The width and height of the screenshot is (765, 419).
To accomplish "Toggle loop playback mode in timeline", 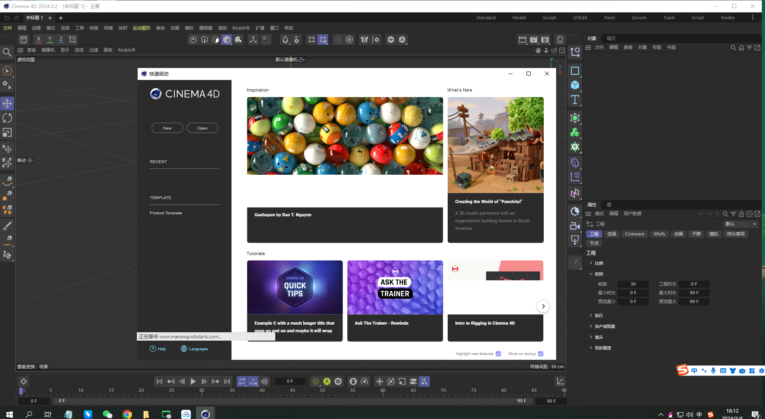I will click(242, 381).
